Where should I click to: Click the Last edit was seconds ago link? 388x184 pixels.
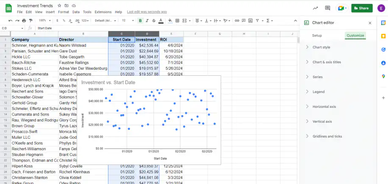coord(147,12)
